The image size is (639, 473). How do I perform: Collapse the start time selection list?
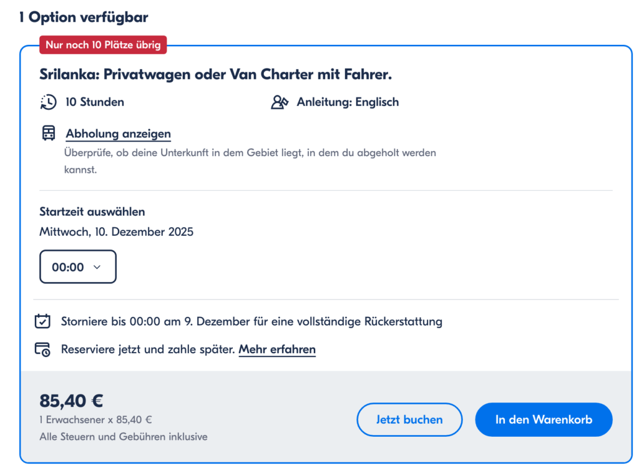pos(77,266)
